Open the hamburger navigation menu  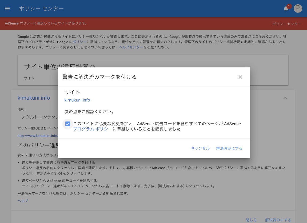tap(7, 9)
